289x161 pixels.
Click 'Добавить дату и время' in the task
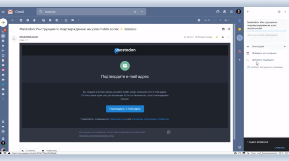(264, 53)
